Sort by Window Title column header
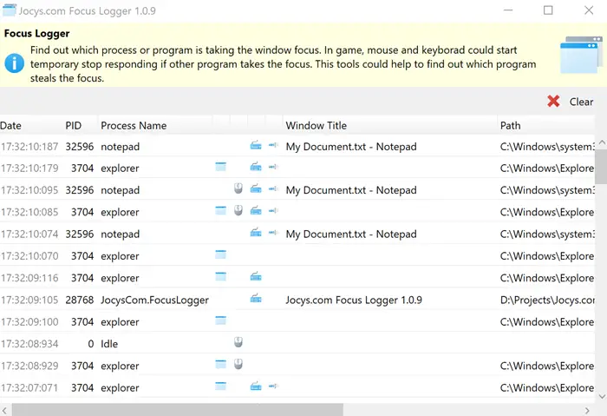The image size is (607, 416). pos(390,126)
